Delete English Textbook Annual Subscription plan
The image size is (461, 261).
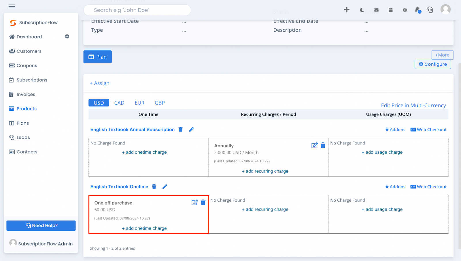[x=181, y=129]
